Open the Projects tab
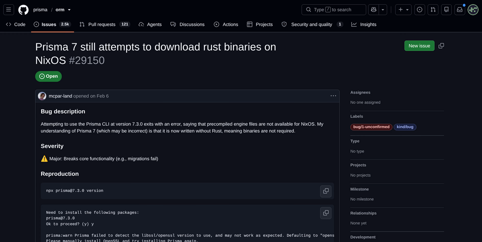This screenshot has width=482, height=242. point(260,24)
